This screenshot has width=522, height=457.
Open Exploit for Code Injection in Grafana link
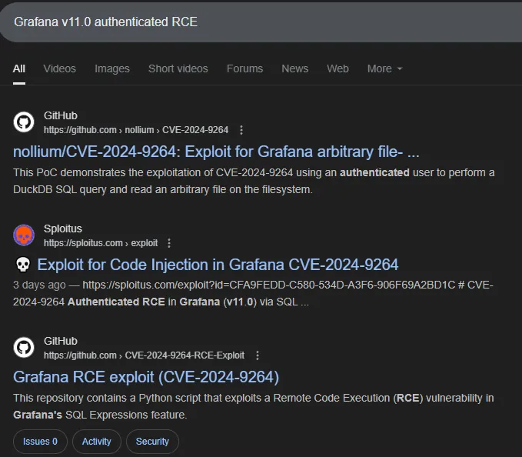(x=218, y=265)
